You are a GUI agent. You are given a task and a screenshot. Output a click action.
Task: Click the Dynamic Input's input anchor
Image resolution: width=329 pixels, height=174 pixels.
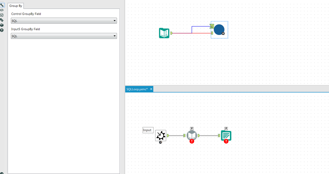[184, 135]
